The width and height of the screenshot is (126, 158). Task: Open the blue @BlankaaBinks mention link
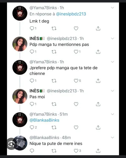44,120
